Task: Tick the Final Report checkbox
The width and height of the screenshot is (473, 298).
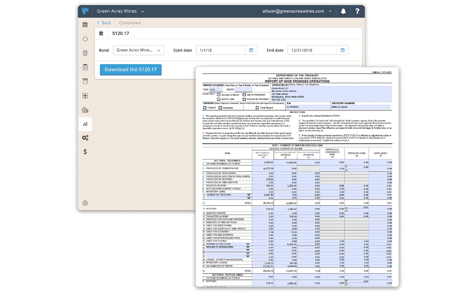Action: pyautogui.click(x=258, y=108)
